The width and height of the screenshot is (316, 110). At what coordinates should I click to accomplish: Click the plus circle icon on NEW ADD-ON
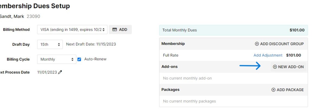tap(275, 67)
